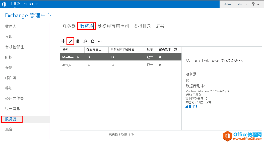Sort by 在服务器上 column header
The width and height of the screenshot is (264, 143).
tap(96, 49)
